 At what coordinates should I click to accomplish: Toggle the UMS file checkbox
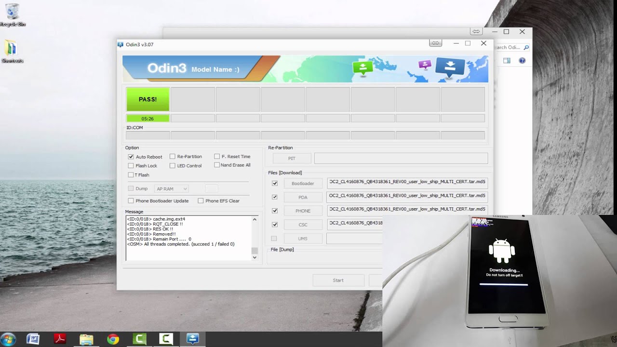pos(274,239)
